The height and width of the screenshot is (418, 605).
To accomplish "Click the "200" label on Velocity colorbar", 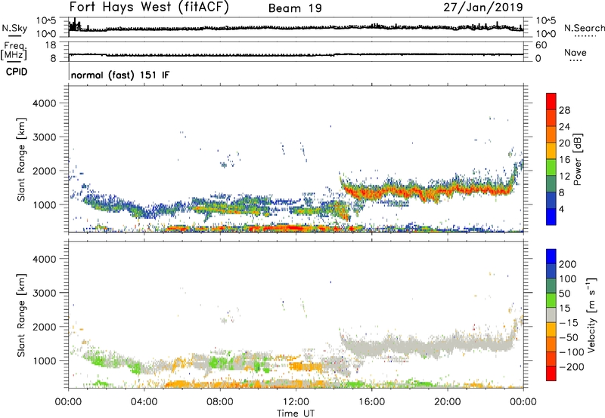I will tap(568, 264).
